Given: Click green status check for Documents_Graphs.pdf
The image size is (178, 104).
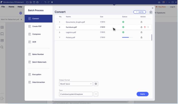Looking at the screenshot, I should click(123, 22).
